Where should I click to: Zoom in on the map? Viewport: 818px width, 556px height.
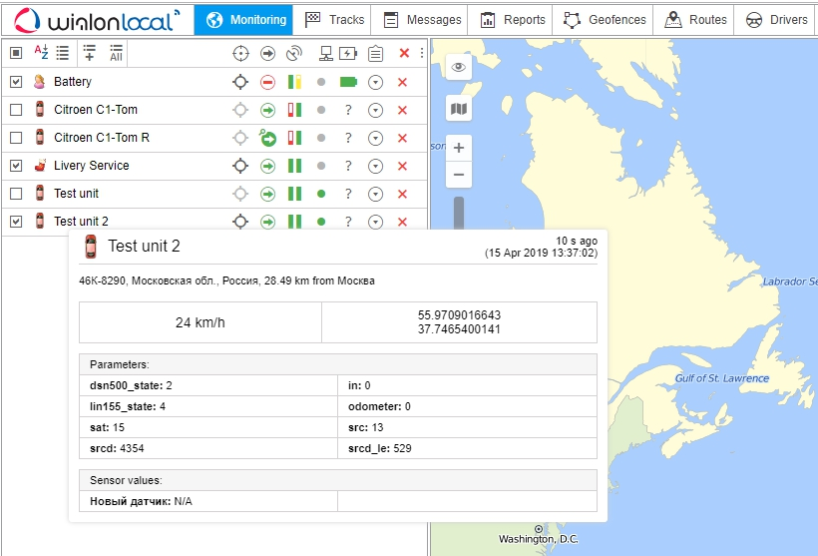(459, 148)
